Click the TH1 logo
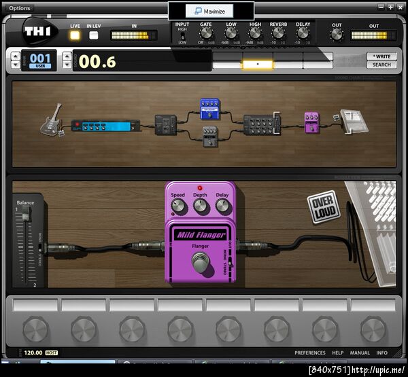The height and width of the screenshot is (377, 408). pos(38,32)
